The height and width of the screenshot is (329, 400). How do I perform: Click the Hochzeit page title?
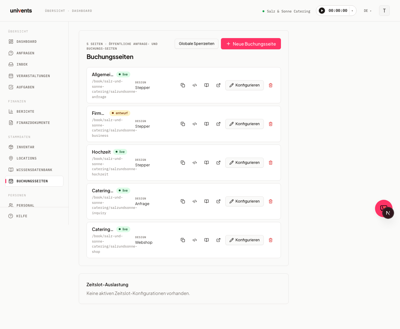coord(101,152)
